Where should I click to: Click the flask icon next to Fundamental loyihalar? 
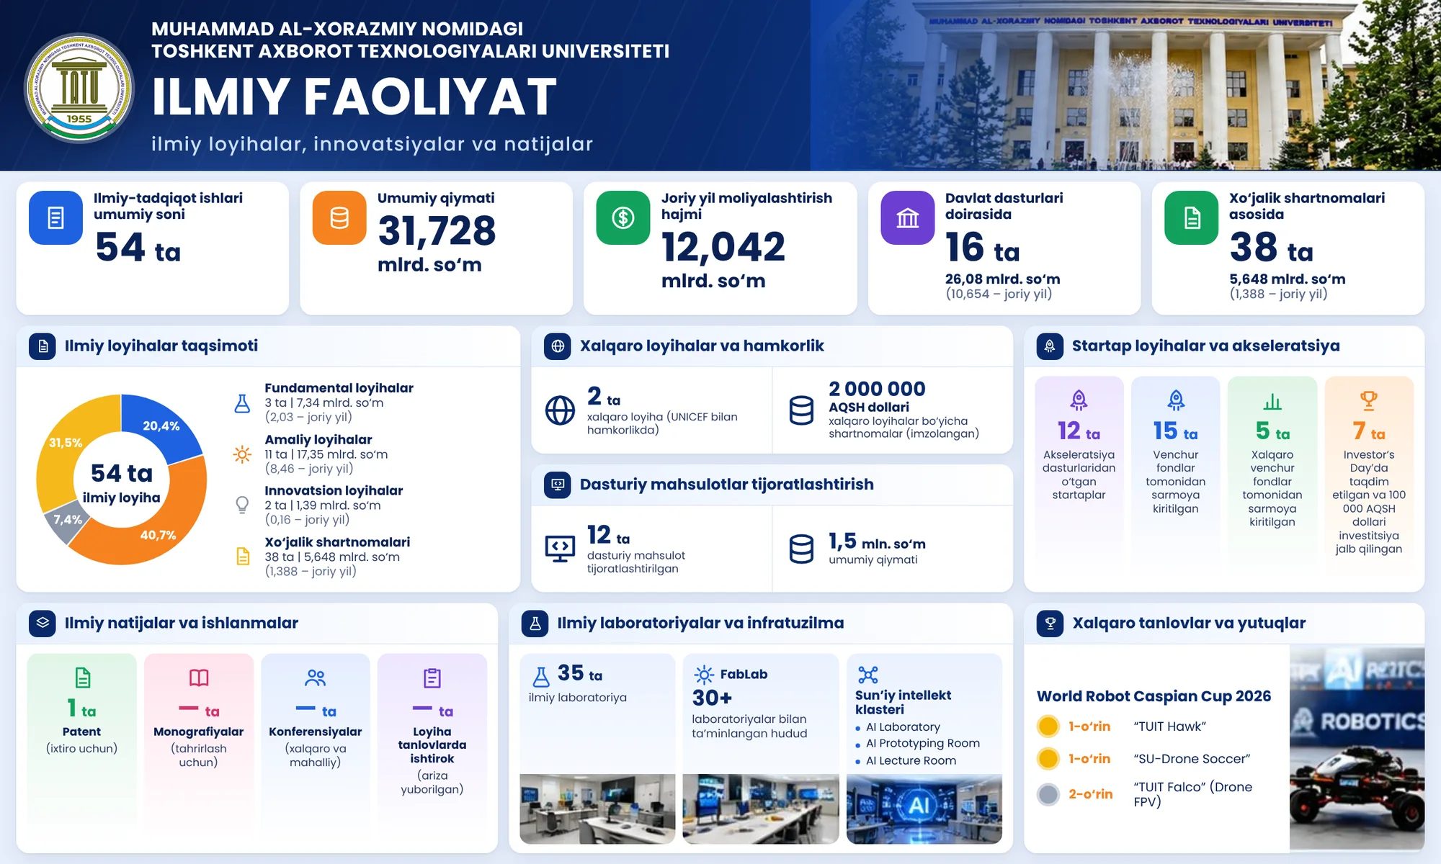click(x=242, y=403)
